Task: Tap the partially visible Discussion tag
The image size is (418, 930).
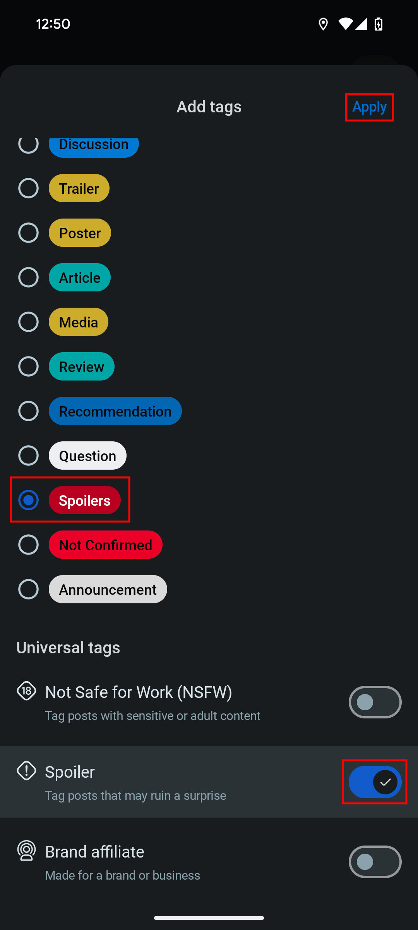Action: (x=94, y=146)
